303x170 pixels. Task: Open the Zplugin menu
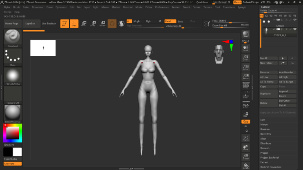click(x=241, y=7)
